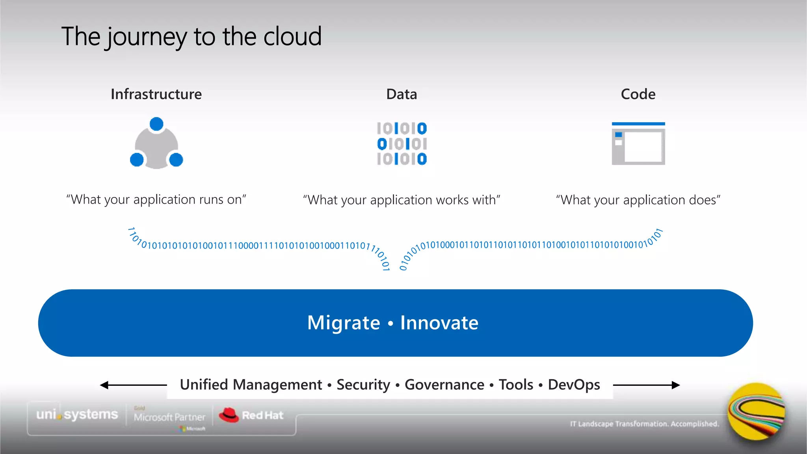Click the Uni Systems logo
Screen dimensions: 807x454
[77, 415]
